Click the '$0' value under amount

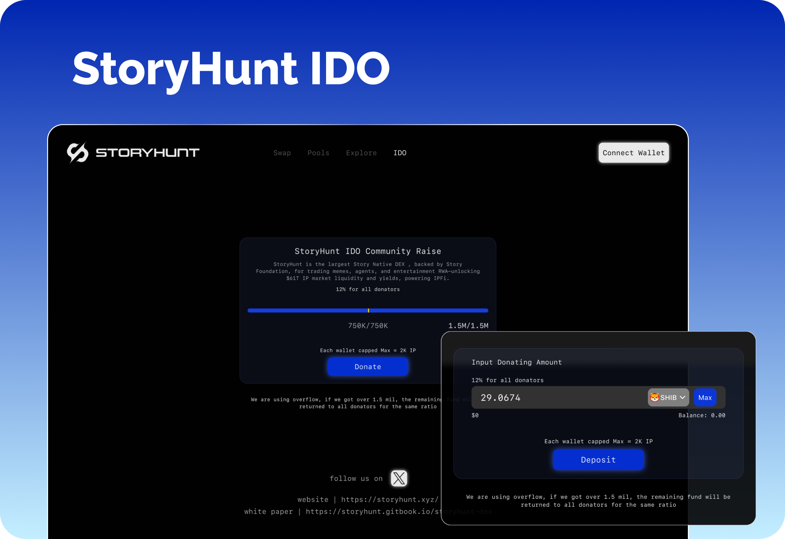[x=475, y=416]
